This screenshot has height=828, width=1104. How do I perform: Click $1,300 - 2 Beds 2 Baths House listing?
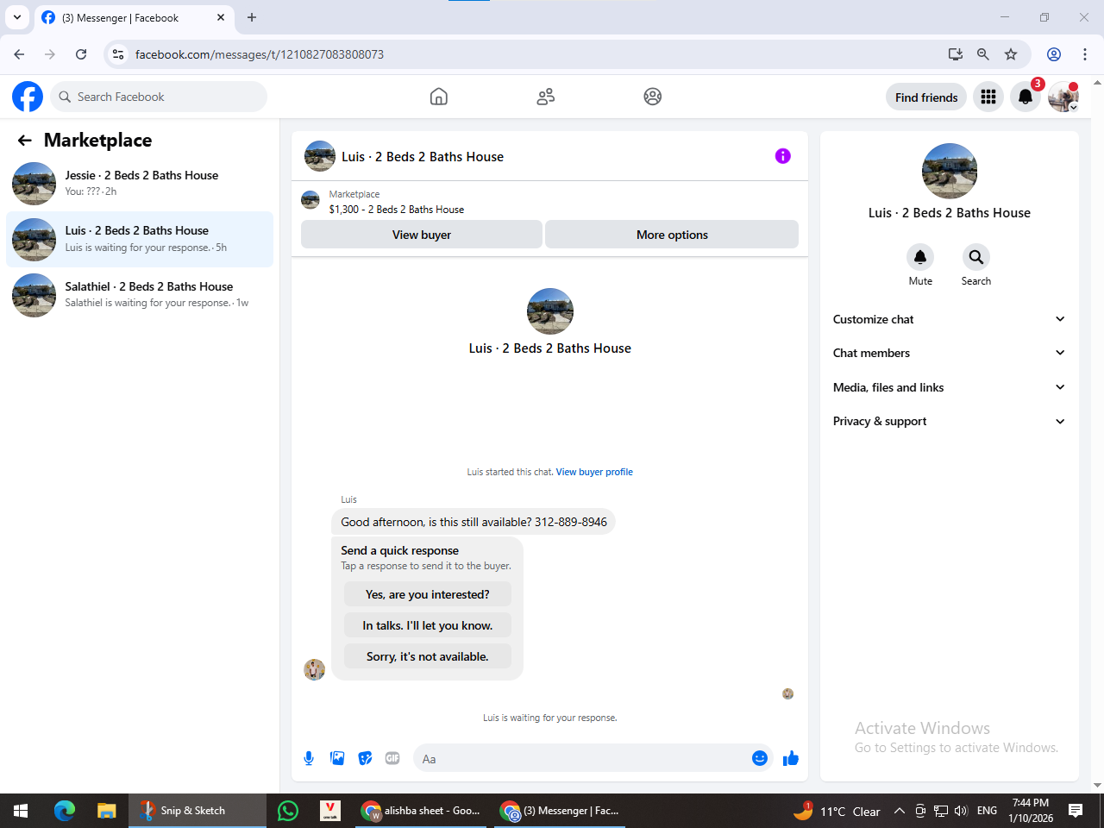coord(397,210)
